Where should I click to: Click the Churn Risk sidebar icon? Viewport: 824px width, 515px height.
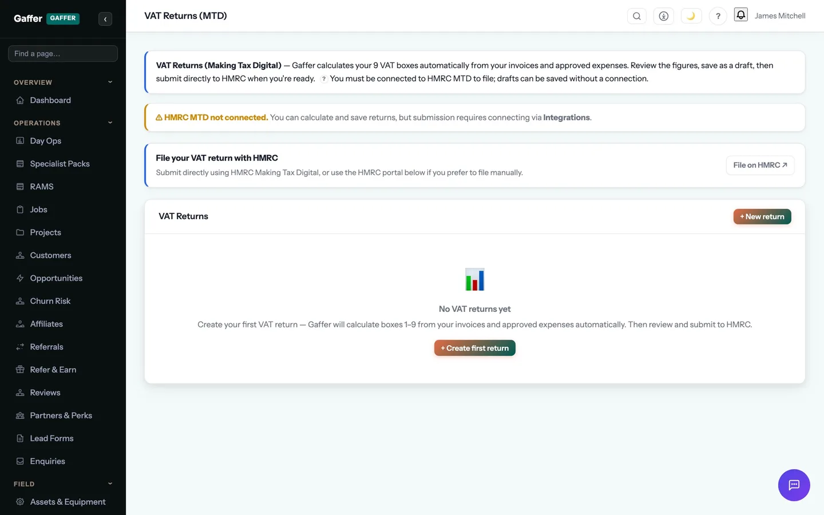coord(20,301)
